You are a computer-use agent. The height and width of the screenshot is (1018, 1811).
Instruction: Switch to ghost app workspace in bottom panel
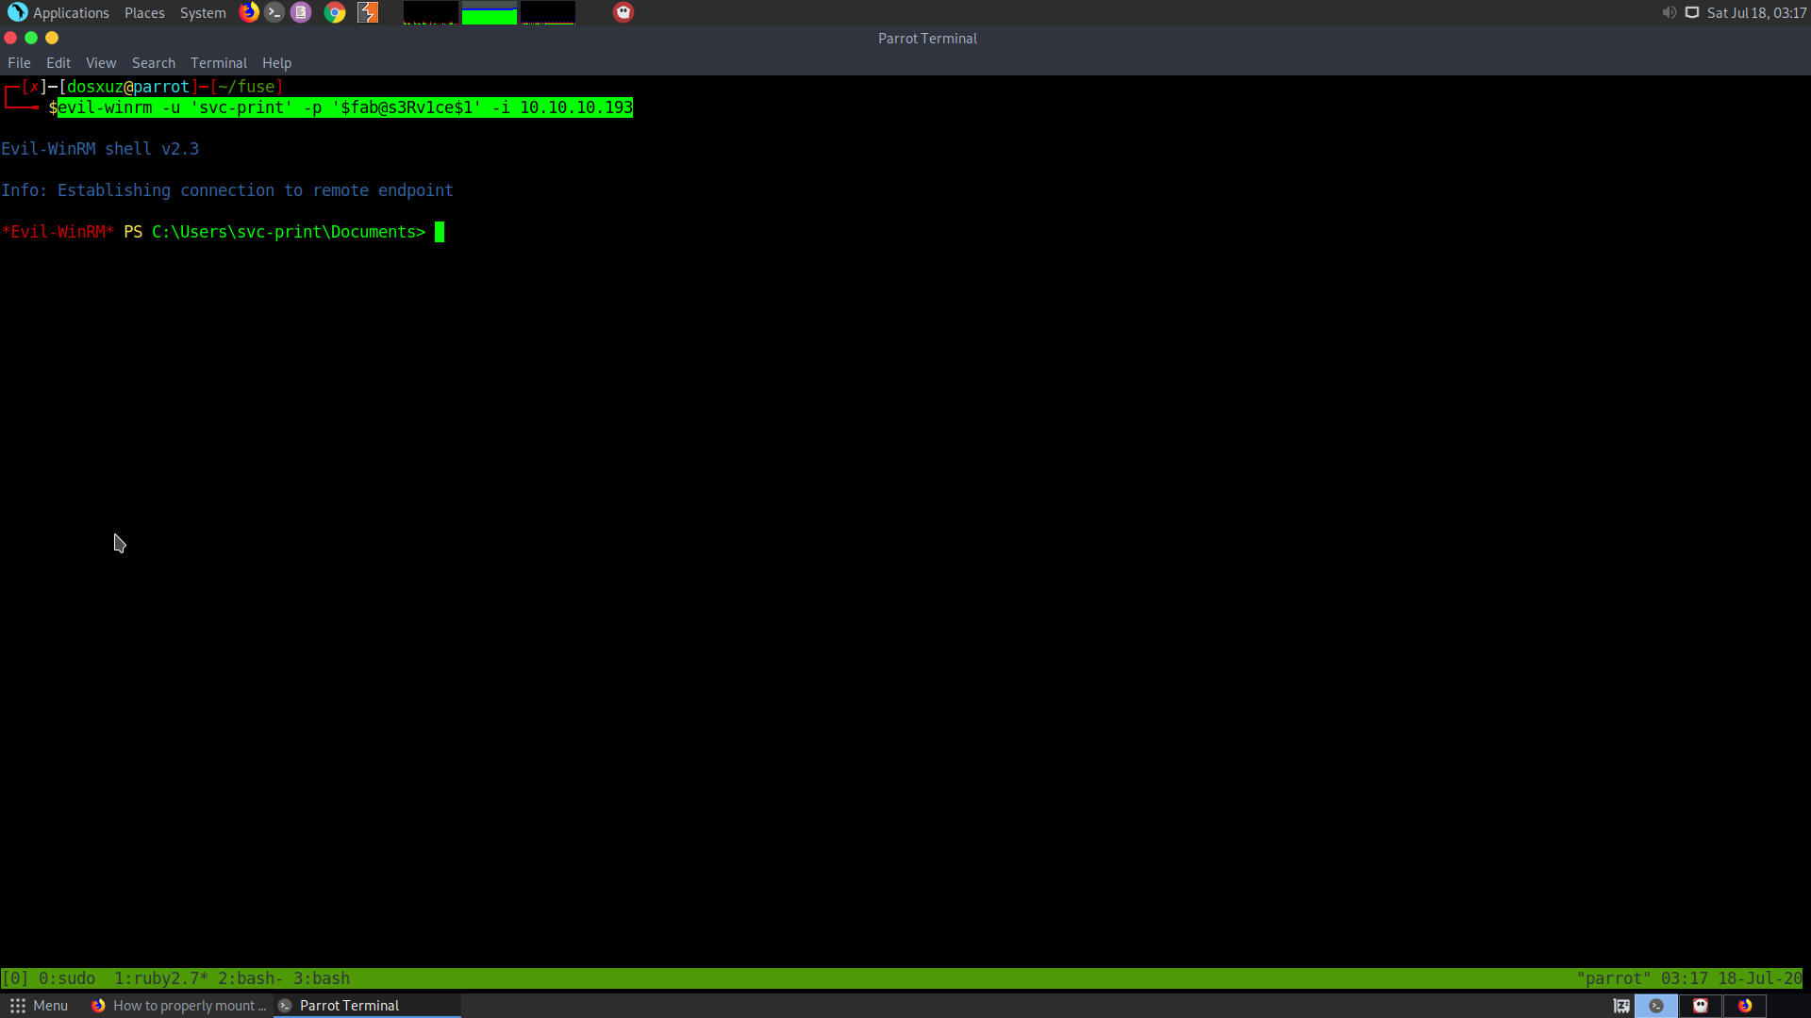coord(1701,1006)
